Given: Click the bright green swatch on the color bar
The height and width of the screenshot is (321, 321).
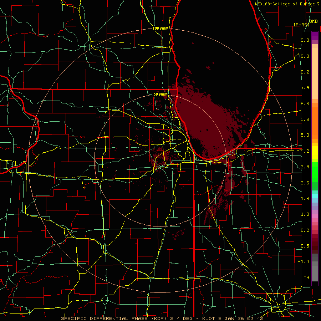Looking at the screenshot, I should tap(315, 172).
